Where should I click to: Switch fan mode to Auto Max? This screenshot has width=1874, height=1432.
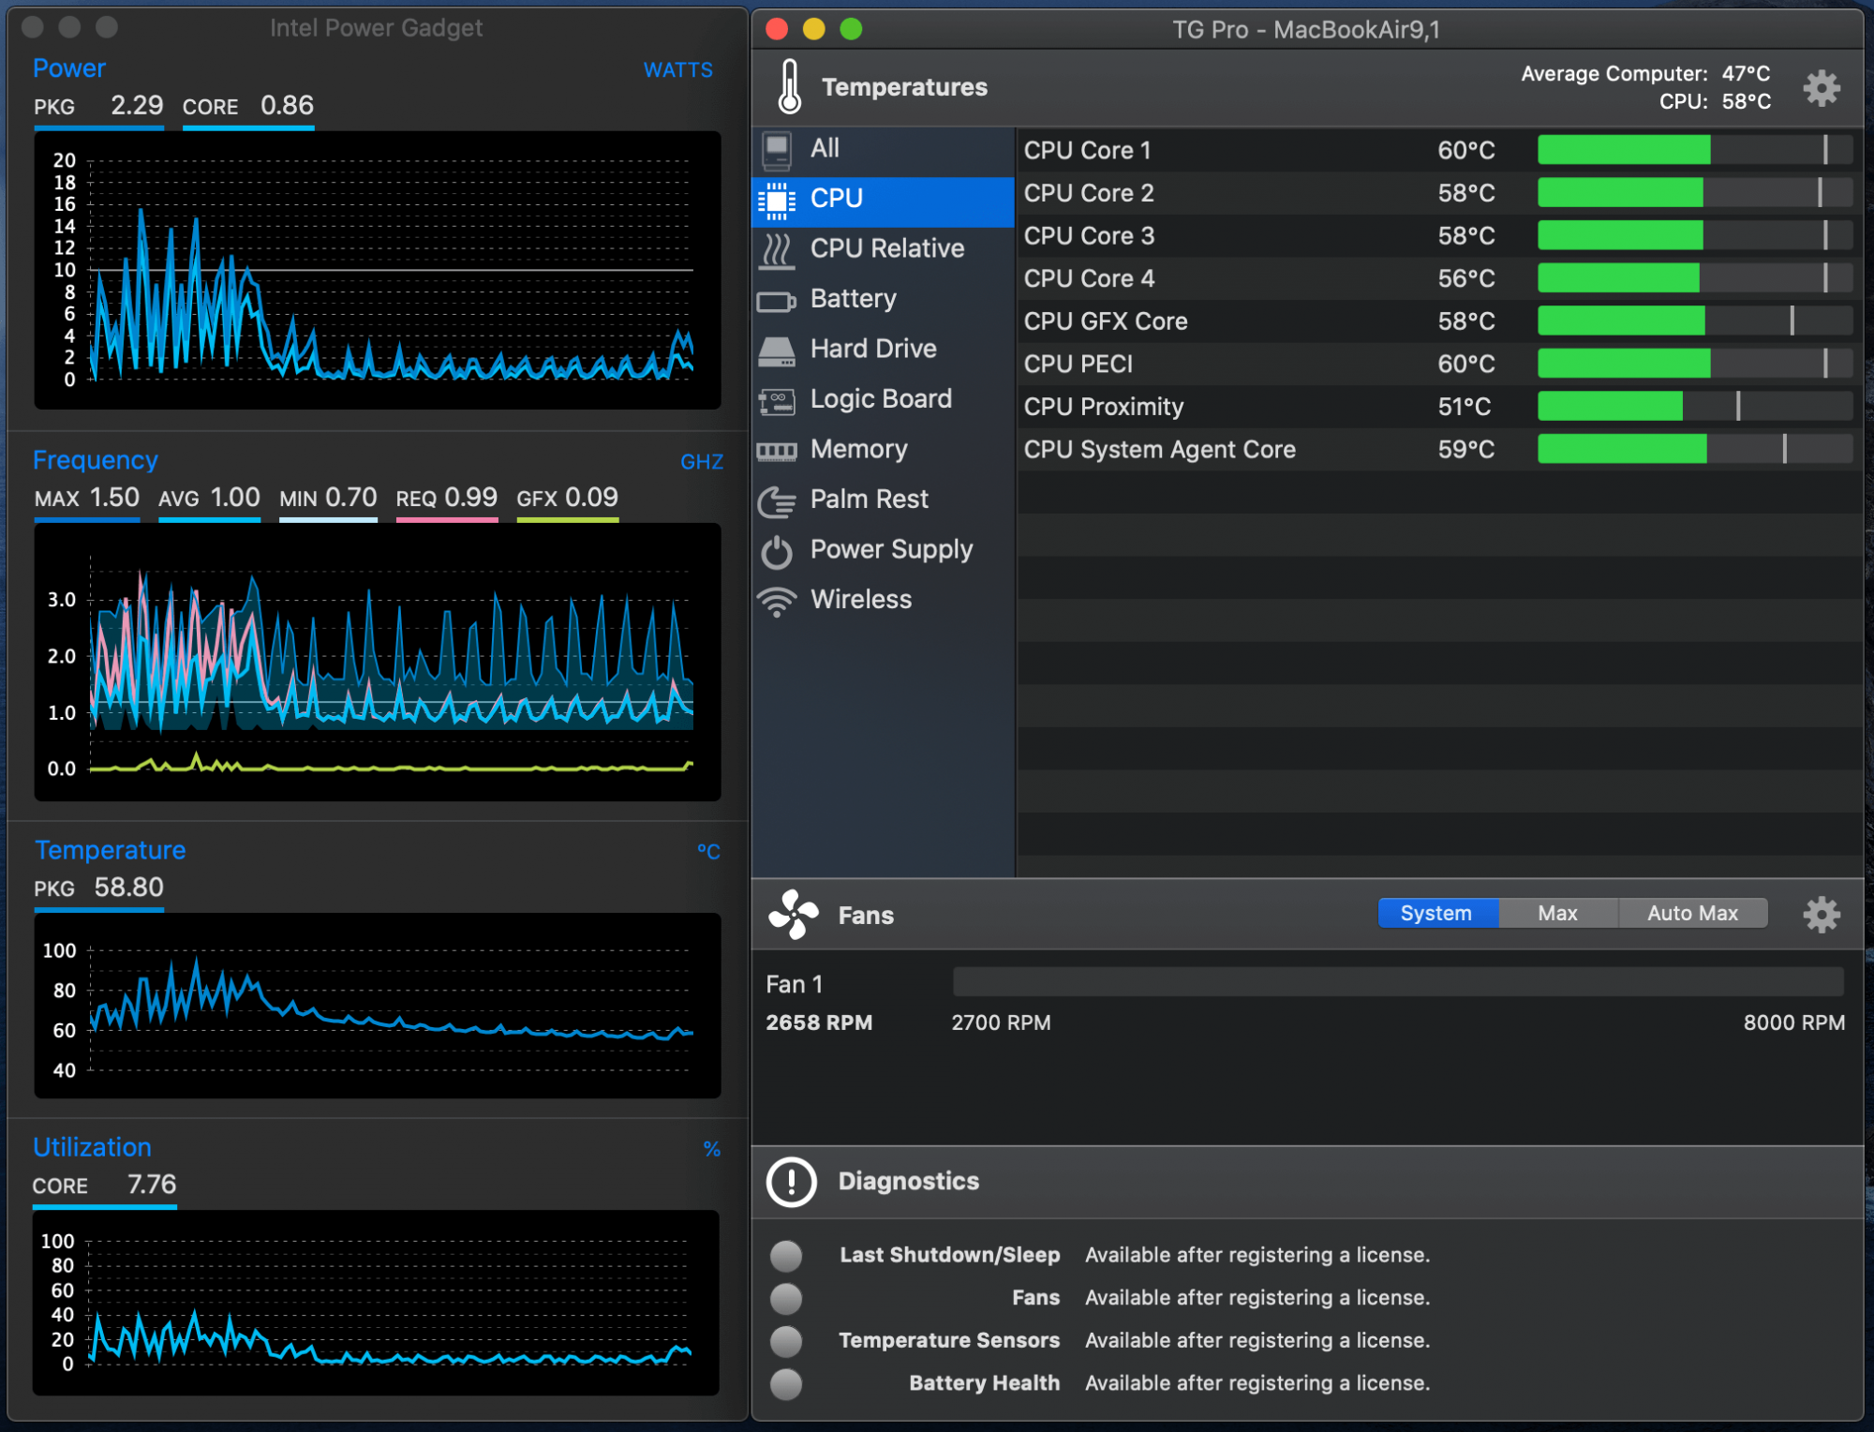coord(1691,913)
